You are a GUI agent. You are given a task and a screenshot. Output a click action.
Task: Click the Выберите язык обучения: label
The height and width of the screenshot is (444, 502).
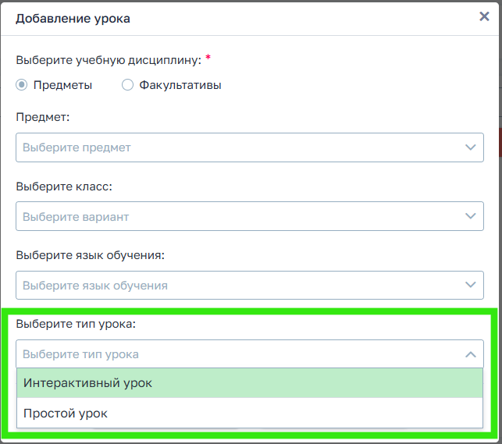(x=91, y=255)
